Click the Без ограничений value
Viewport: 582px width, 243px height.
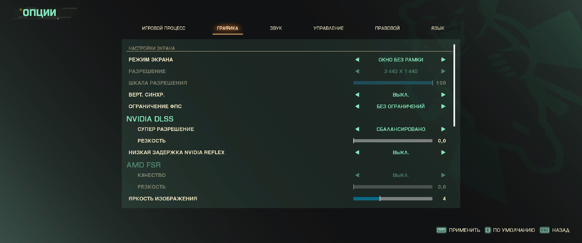[401, 106]
